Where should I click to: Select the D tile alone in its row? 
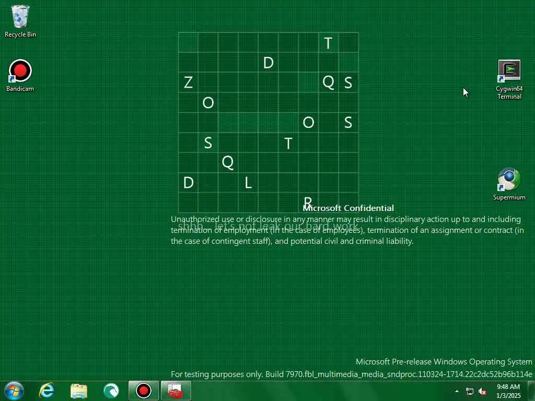pyautogui.click(x=268, y=63)
